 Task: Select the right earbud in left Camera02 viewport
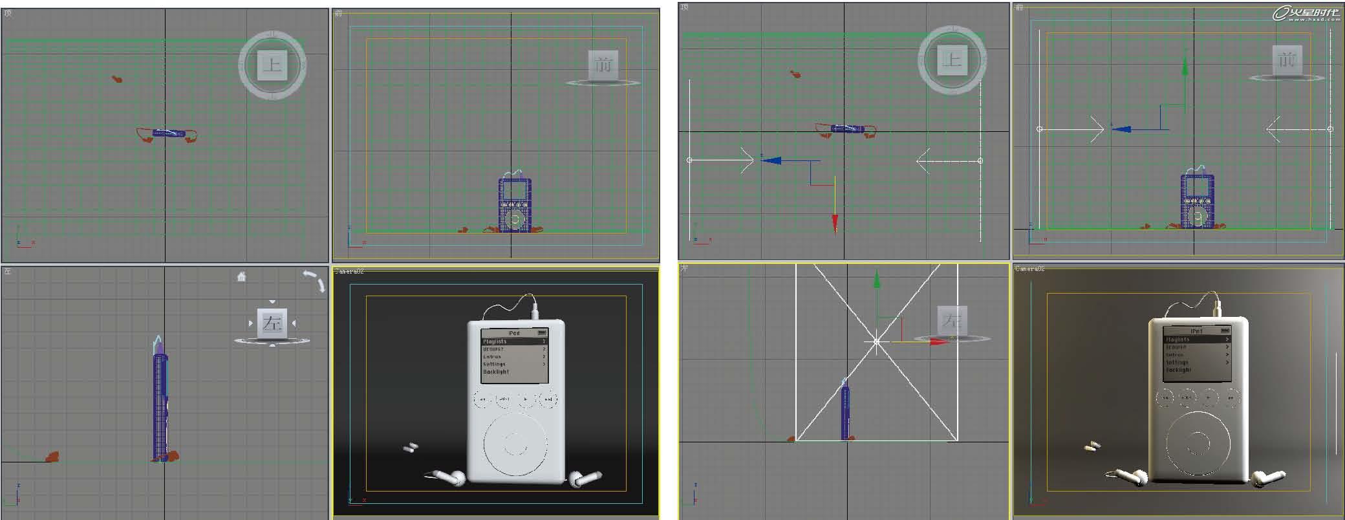(586, 479)
